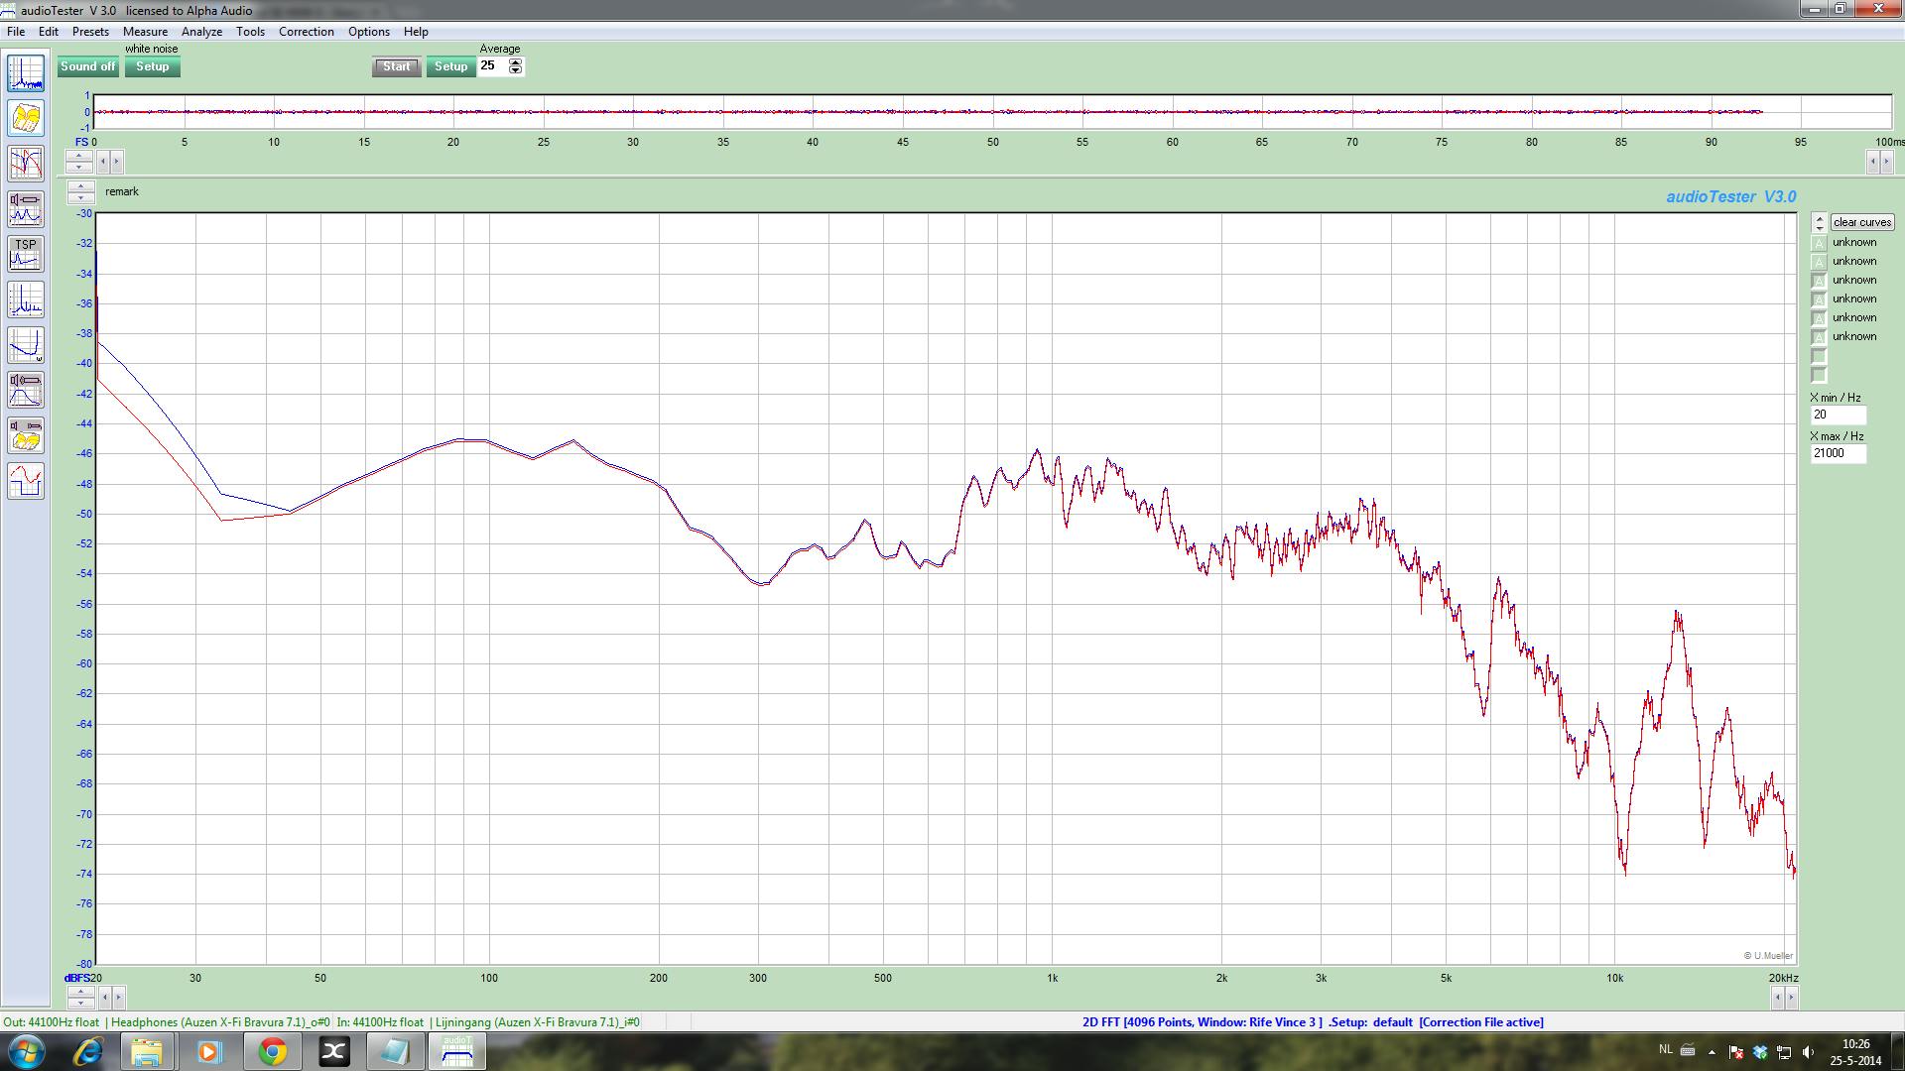The image size is (1905, 1071).
Task: Click the 'clear curves' button
Action: (x=1861, y=222)
